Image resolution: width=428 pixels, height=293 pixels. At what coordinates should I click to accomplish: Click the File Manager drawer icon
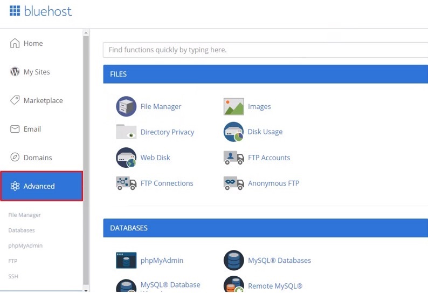(126, 106)
